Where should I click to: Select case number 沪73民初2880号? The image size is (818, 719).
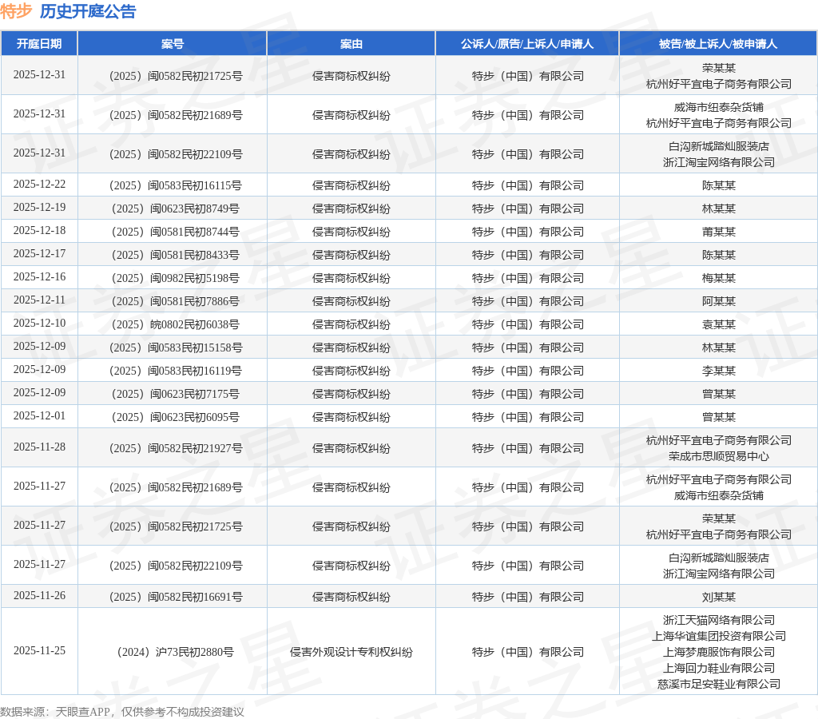pyautogui.click(x=176, y=651)
